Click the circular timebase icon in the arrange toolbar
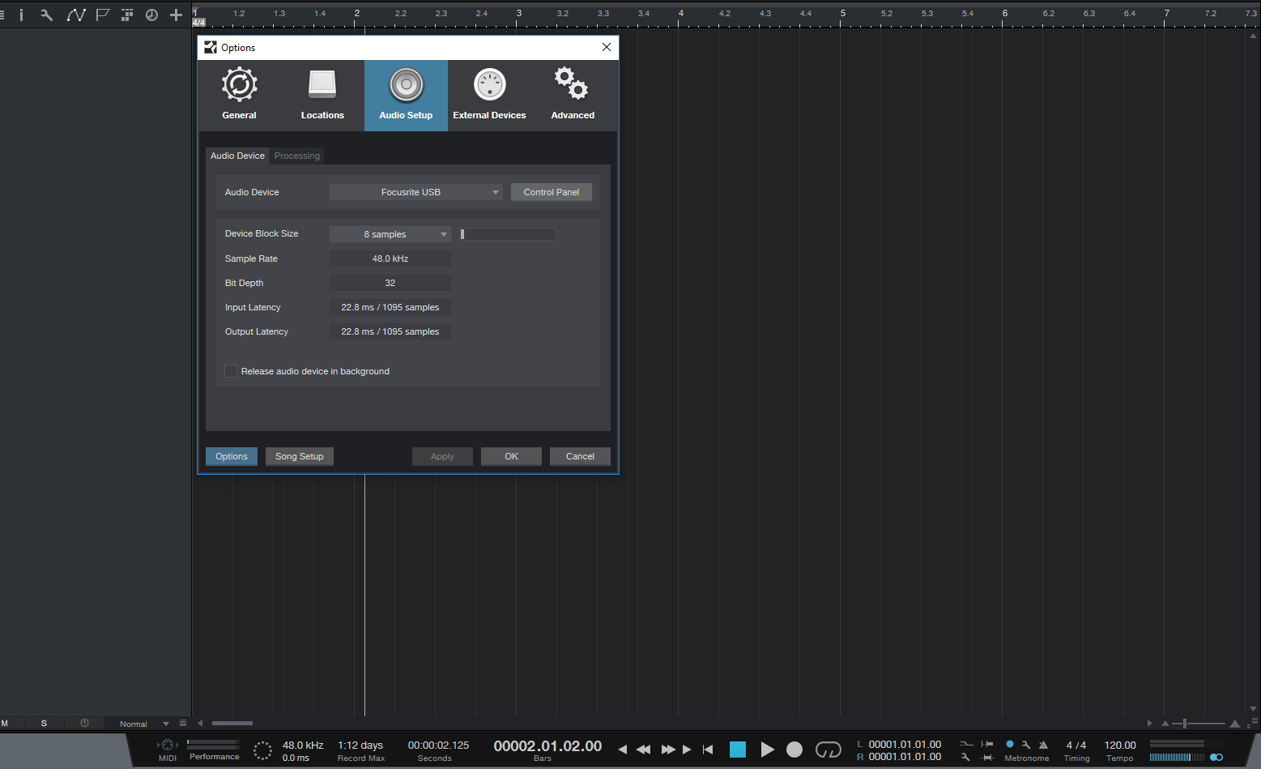This screenshot has height=769, width=1261. pyautogui.click(x=151, y=15)
